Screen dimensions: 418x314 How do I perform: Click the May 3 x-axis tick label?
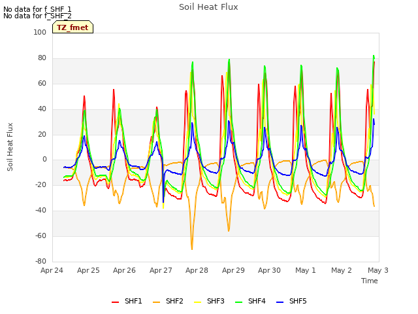(378, 270)
